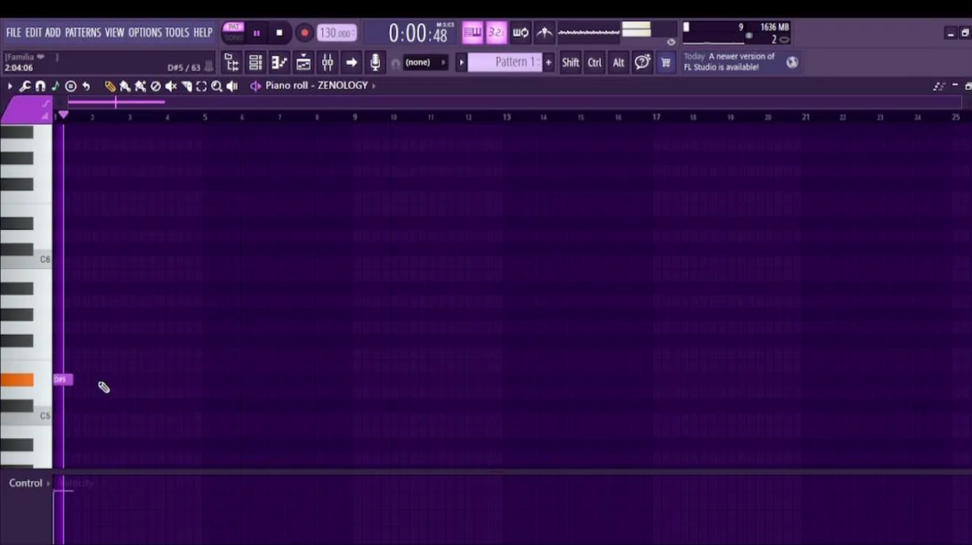Click the C5 piano key
This screenshot has width=972, height=545.
click(26, 416)
